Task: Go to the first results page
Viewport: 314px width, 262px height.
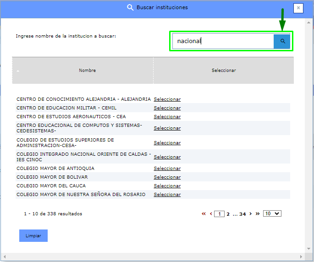Action: (204, 214)
